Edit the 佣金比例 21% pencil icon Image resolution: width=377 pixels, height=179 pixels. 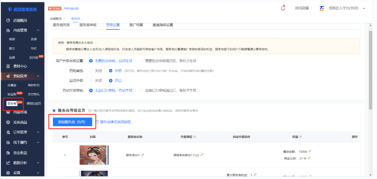click(309, 158)
